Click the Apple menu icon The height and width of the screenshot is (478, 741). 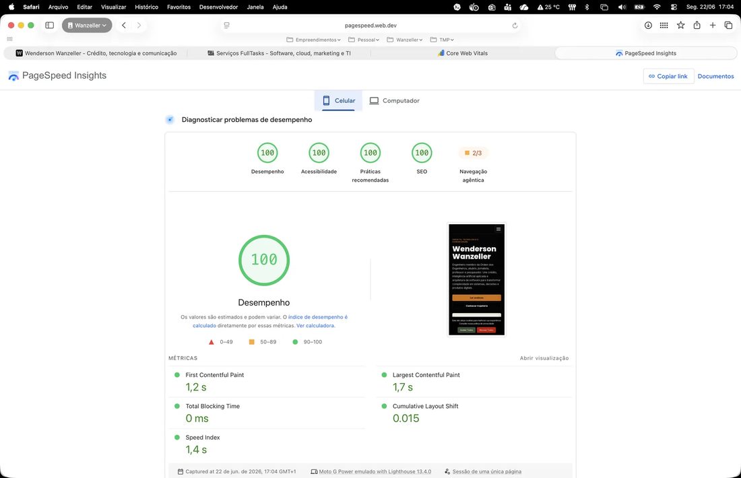(11, 7)
